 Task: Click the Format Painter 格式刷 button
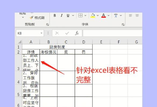coord(37,18)
